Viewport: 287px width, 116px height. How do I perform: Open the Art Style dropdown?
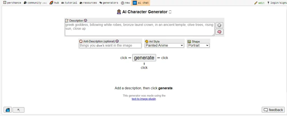164,45
